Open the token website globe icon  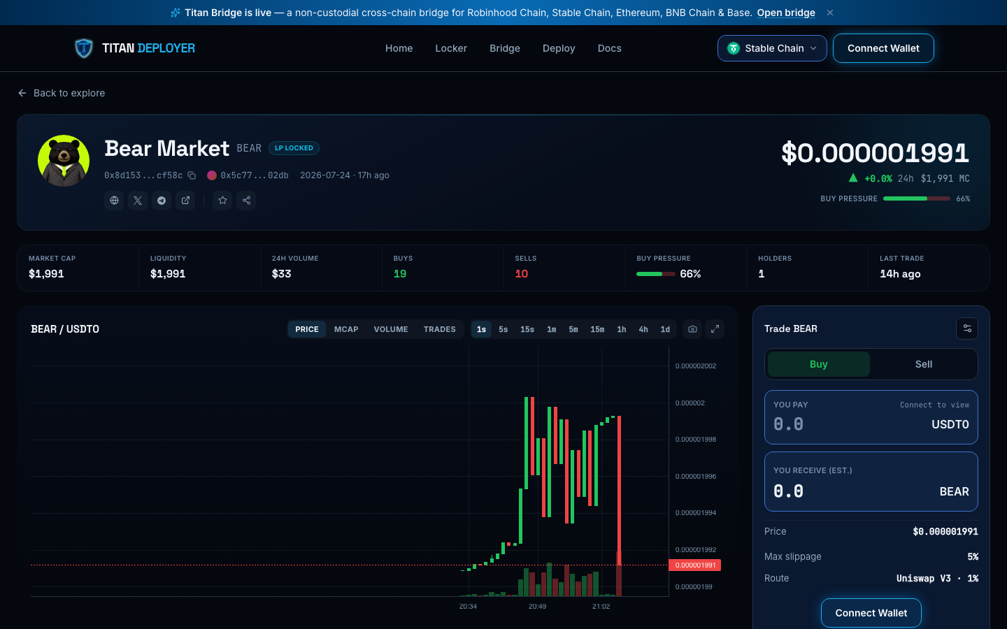coord(114,201)
